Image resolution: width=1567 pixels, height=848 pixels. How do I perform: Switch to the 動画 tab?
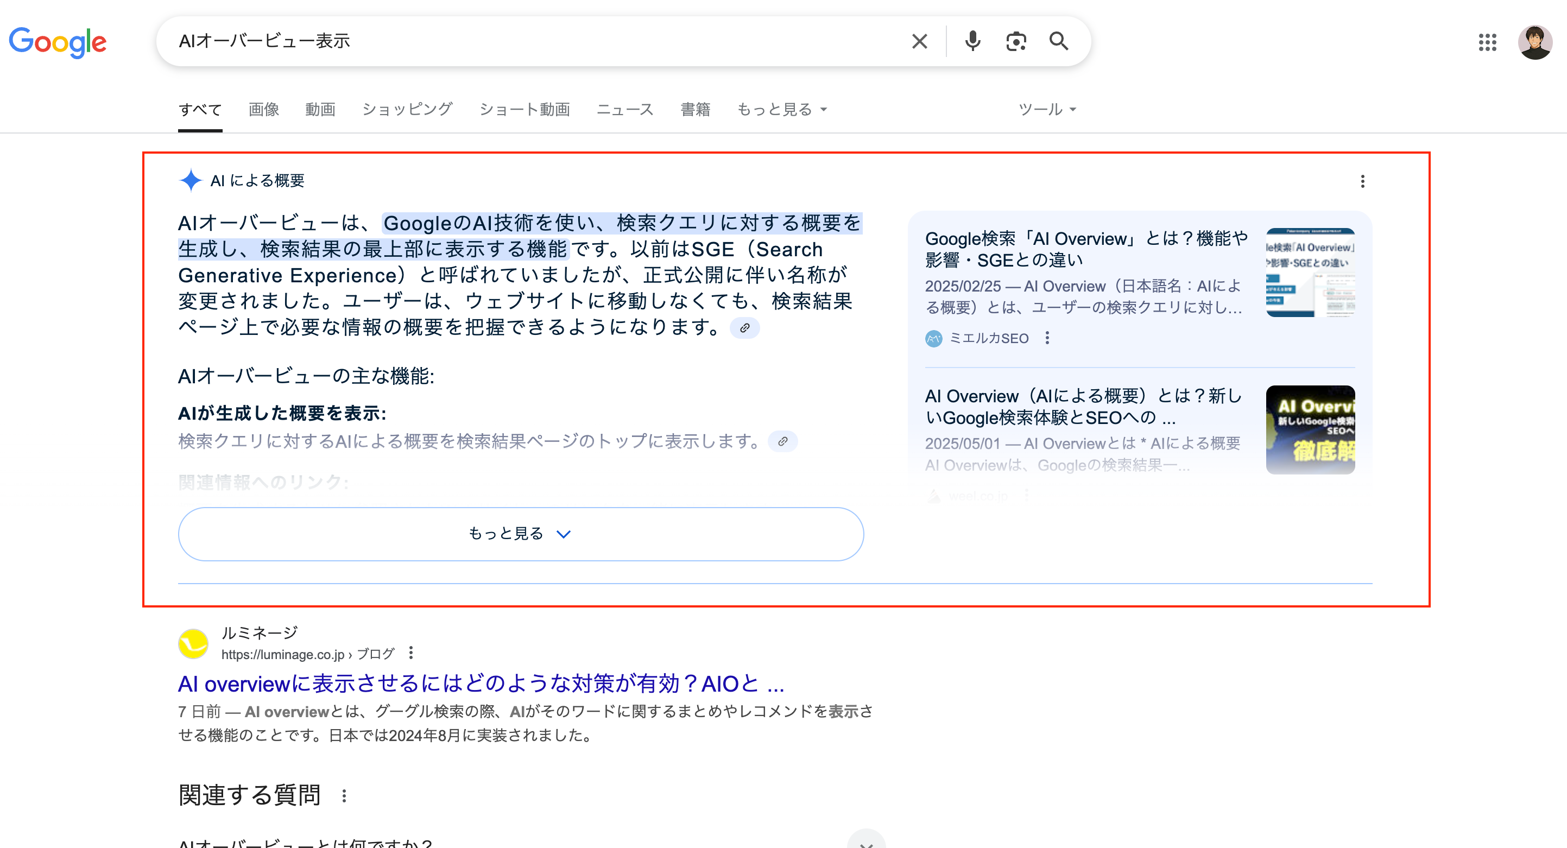point(320,110)
